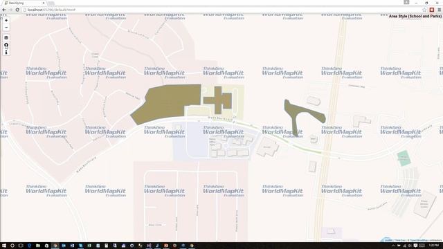The image size is (443, 249).
Task: Switch to active Chrome taskbar icon
Action: [x=55, y=246]
